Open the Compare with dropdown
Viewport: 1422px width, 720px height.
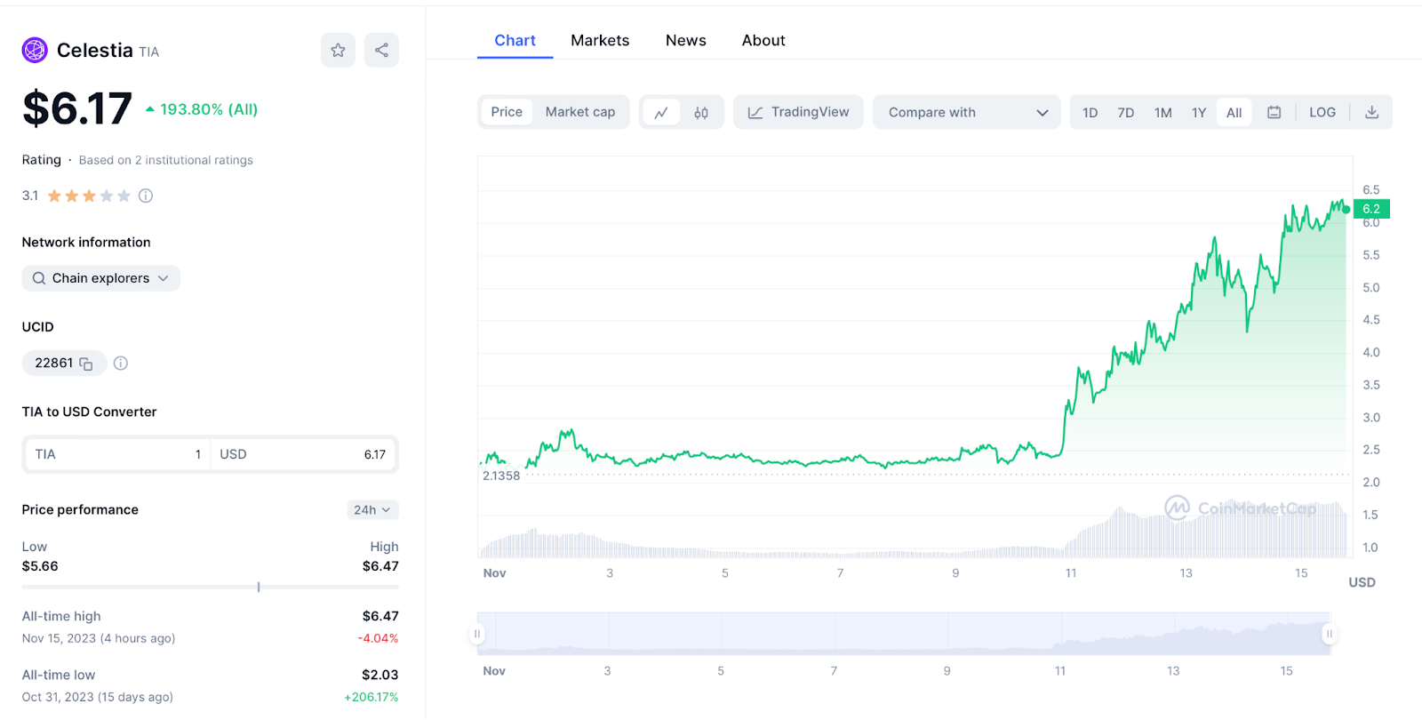(x=967, y=112)
